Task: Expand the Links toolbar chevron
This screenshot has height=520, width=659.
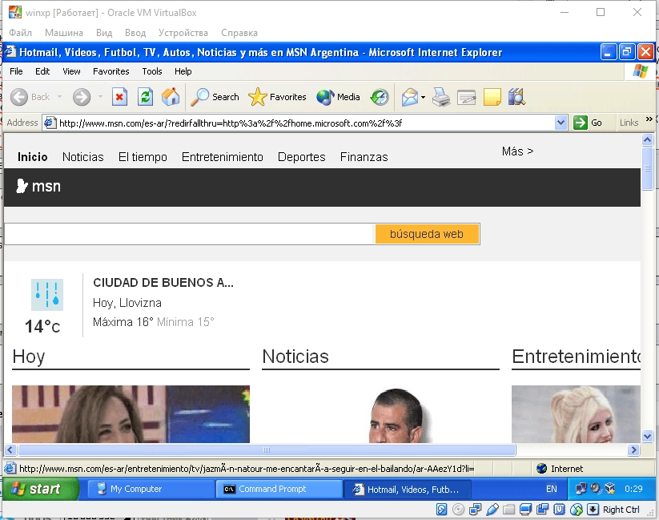Action: point(649,119)
